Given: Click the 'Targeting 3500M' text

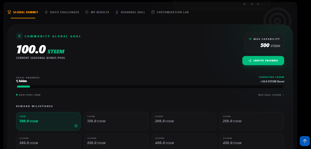Looking at the screenshot, I should [271, 77].
